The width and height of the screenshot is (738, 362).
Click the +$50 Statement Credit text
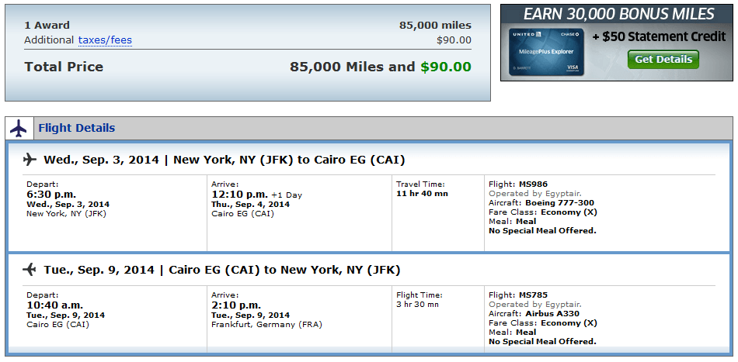(659, 36)
